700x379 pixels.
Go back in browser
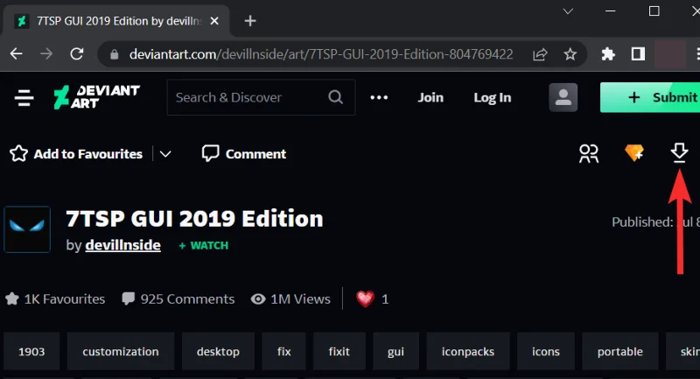coord(17,54)
